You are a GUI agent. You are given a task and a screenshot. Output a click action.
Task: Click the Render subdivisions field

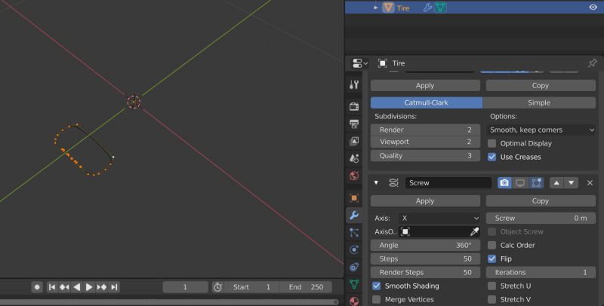coord(425,130)
